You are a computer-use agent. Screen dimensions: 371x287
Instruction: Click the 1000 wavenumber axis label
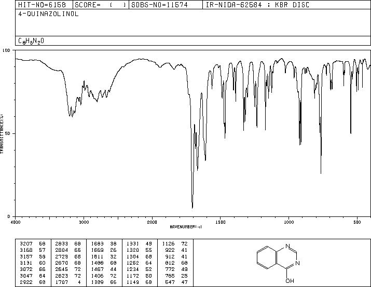[x=288, y=222]
